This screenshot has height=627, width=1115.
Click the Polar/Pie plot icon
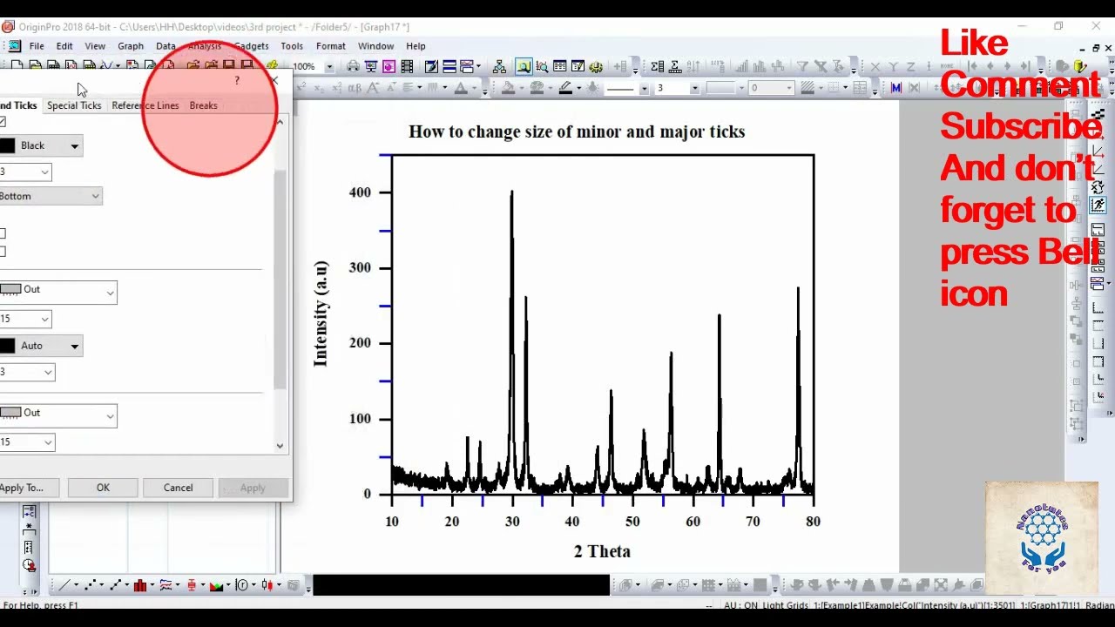click(x=242, y=585)
